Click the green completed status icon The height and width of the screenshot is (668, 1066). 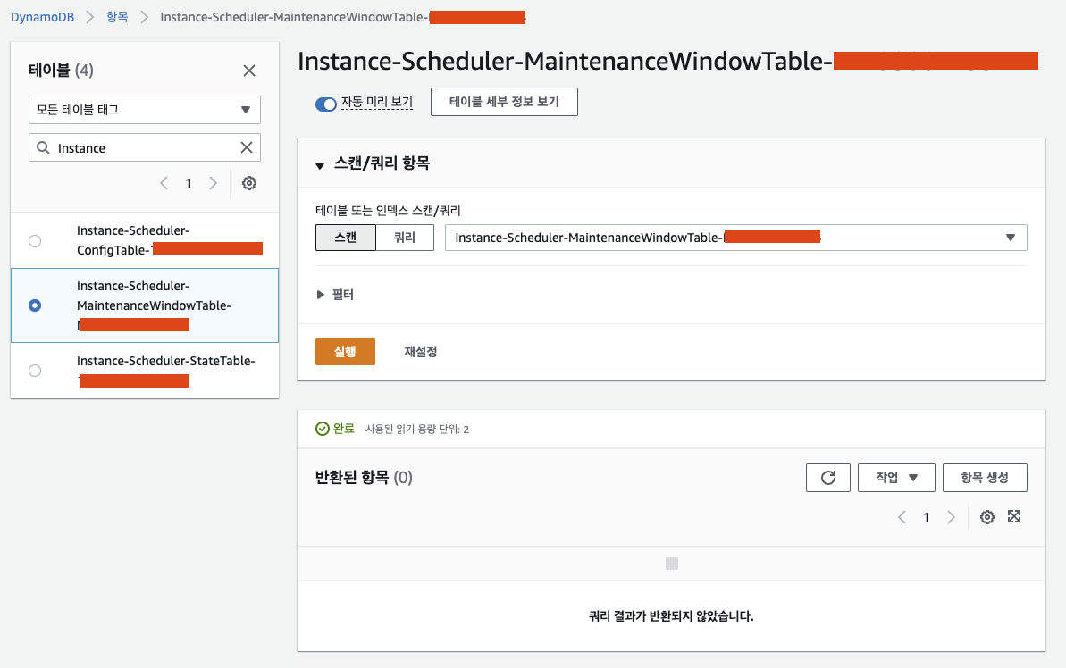(323, 429)
